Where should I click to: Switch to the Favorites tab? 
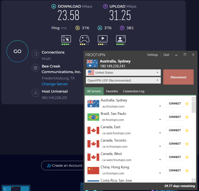pos(112,91)
